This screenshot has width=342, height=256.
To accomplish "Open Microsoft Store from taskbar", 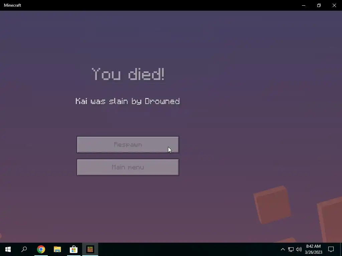I will click(x=74, y=249).
